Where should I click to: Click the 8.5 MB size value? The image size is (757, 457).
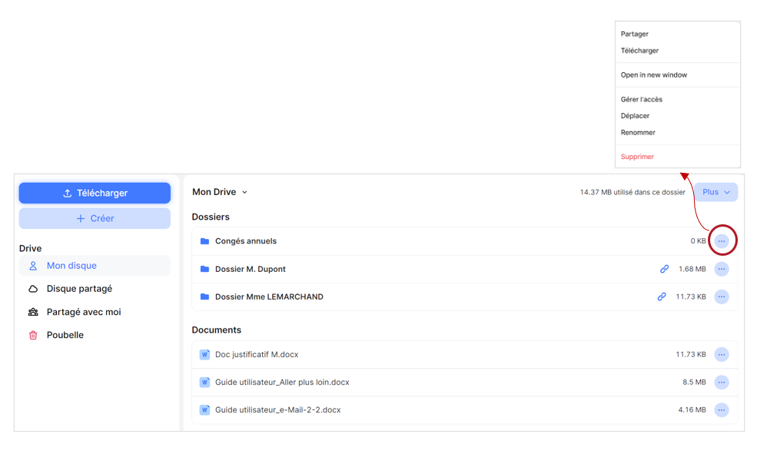pos(694,382)
